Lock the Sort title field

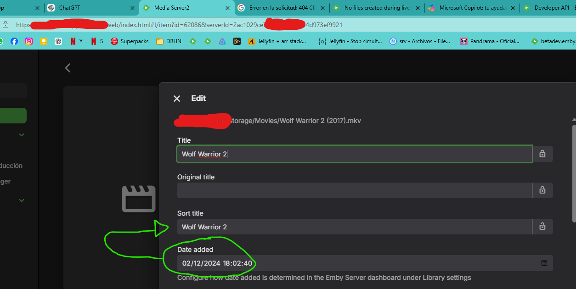pyautogui.click(x=542, y=226)
